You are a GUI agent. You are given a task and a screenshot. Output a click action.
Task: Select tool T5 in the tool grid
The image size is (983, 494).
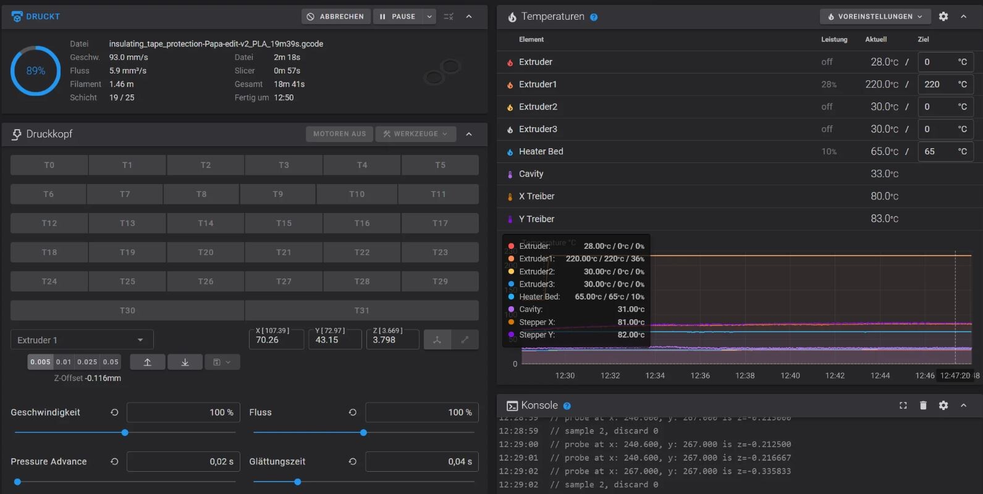coord(440,165)
